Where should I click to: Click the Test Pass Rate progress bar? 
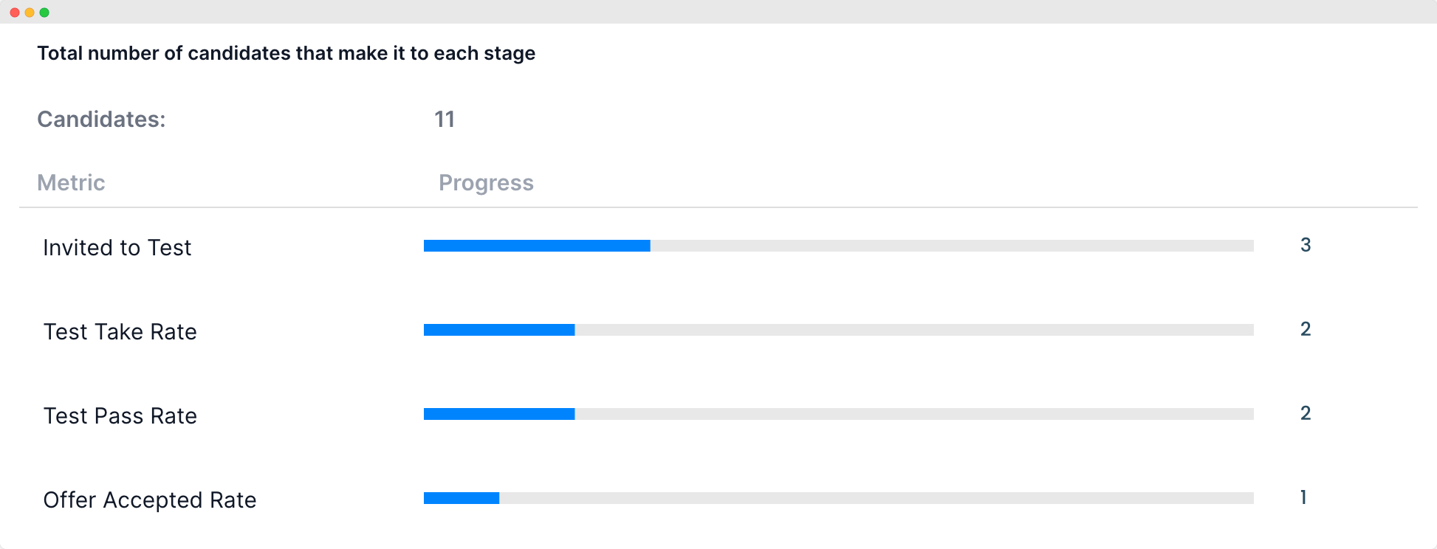tap(839, 414)
